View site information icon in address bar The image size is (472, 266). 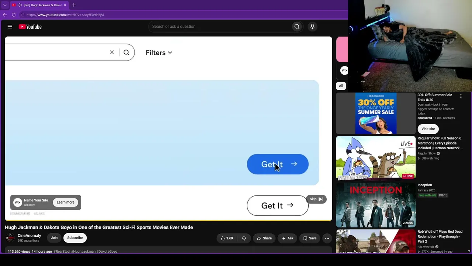[x=22, y=15]
